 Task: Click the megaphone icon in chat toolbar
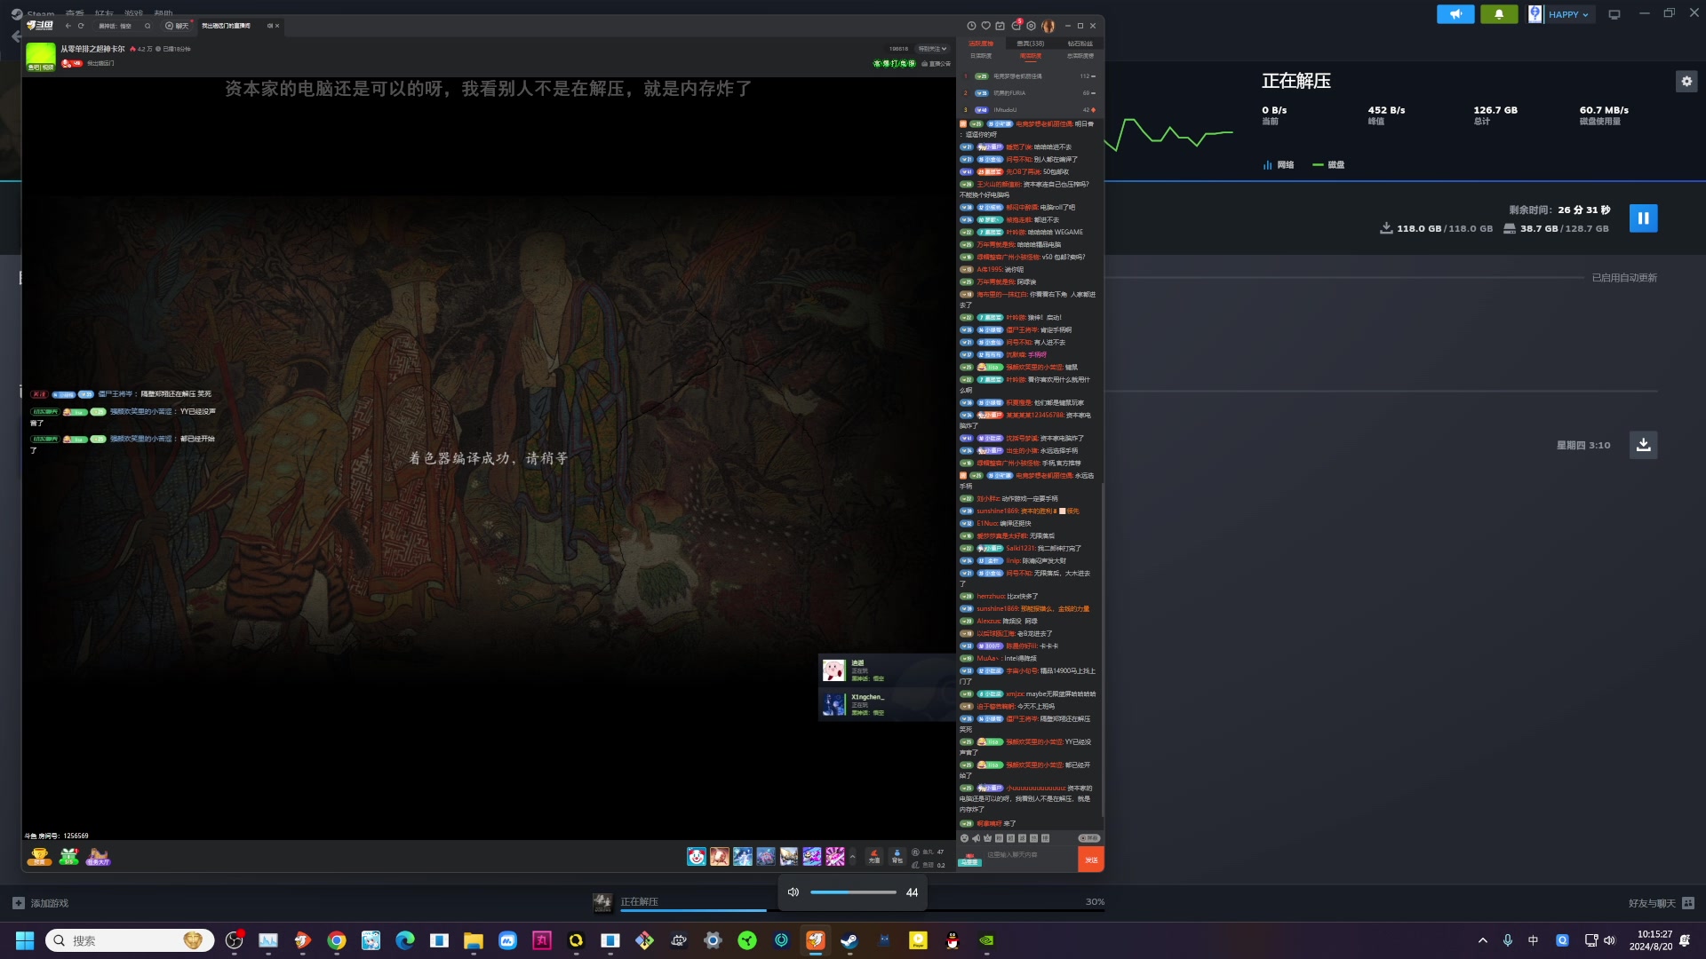[x=976, y=838]
